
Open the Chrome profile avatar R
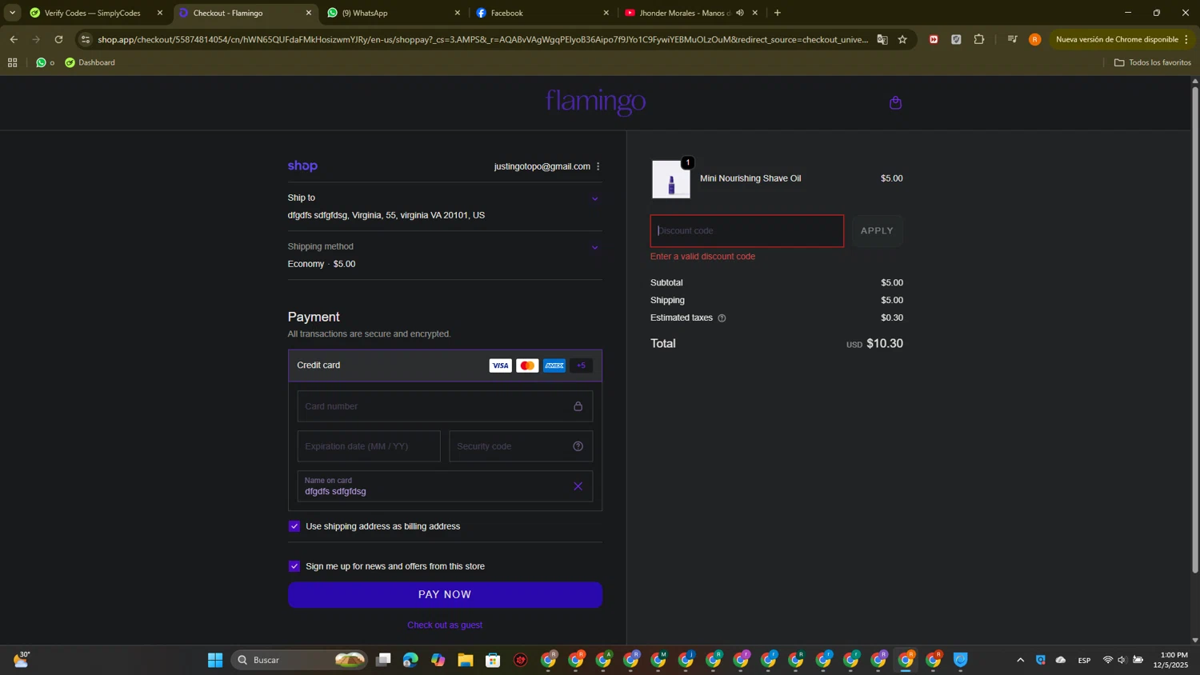tap(1035, 39)
